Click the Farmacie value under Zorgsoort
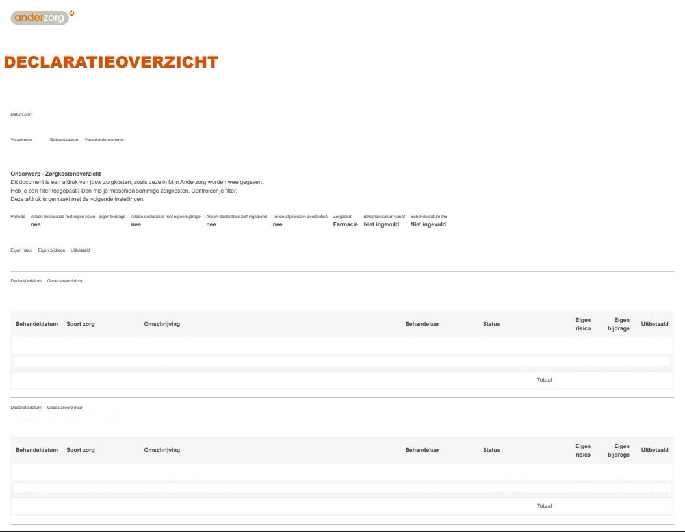The height and width of the screenshot is (532, 685). (345, 224)
